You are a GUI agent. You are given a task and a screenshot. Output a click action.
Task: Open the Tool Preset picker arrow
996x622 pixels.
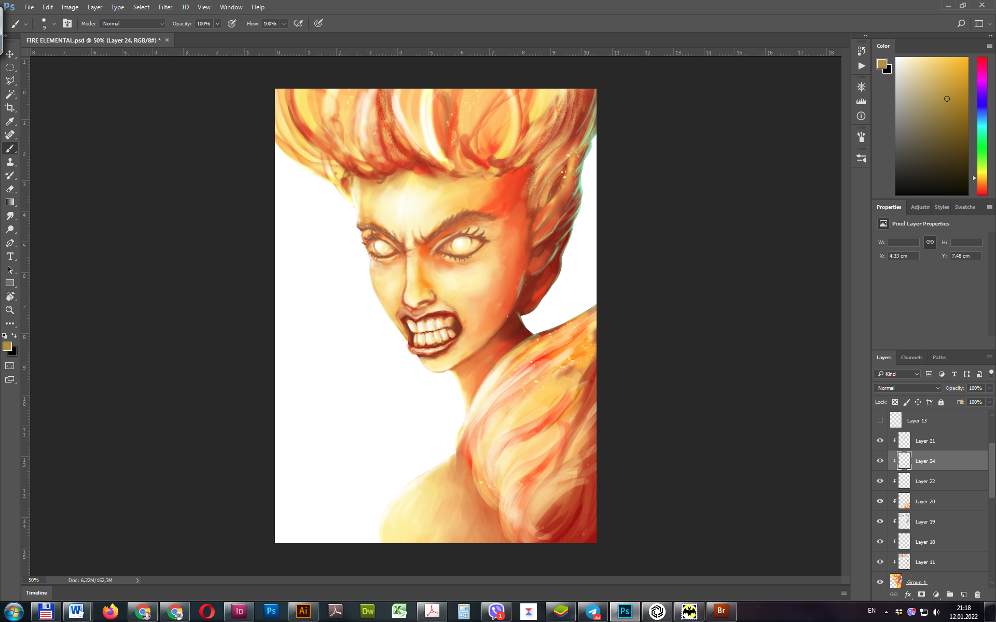click(25, 24)
